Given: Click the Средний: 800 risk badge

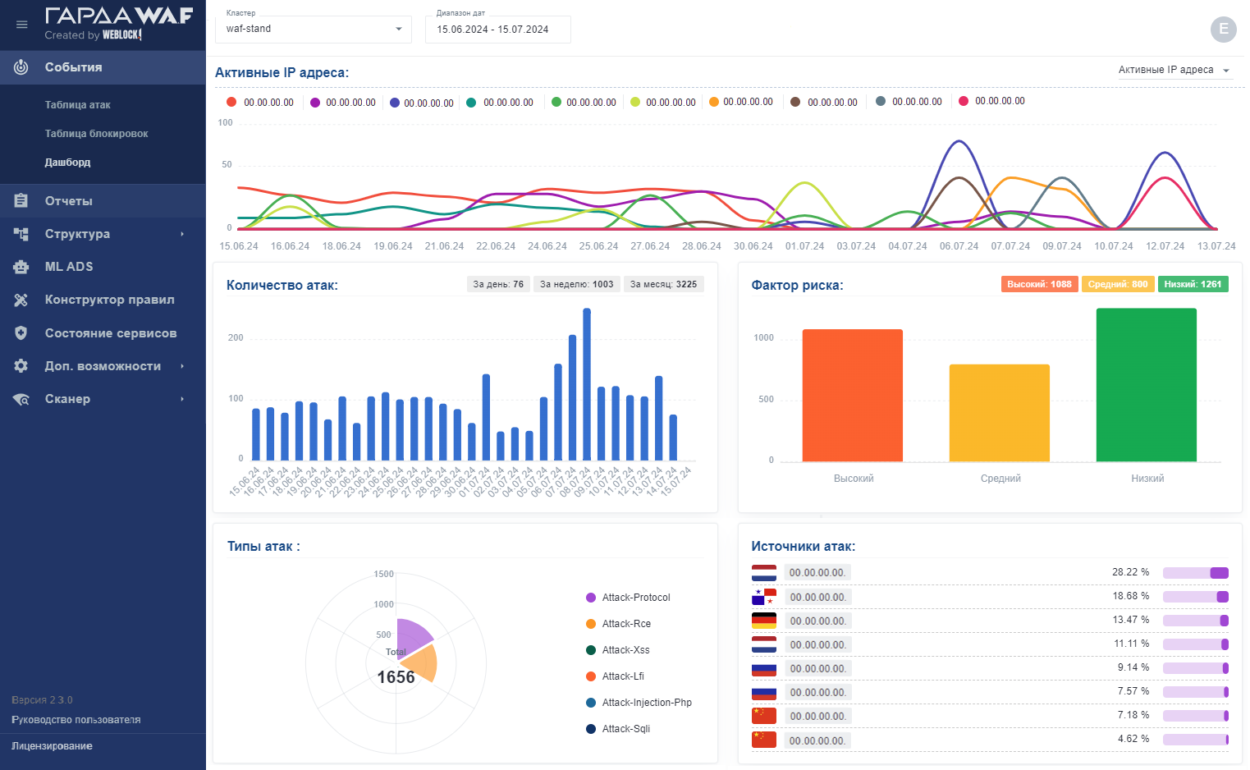Looking at the screenshot, I should pyautogui.click(x=1118, y=284).
